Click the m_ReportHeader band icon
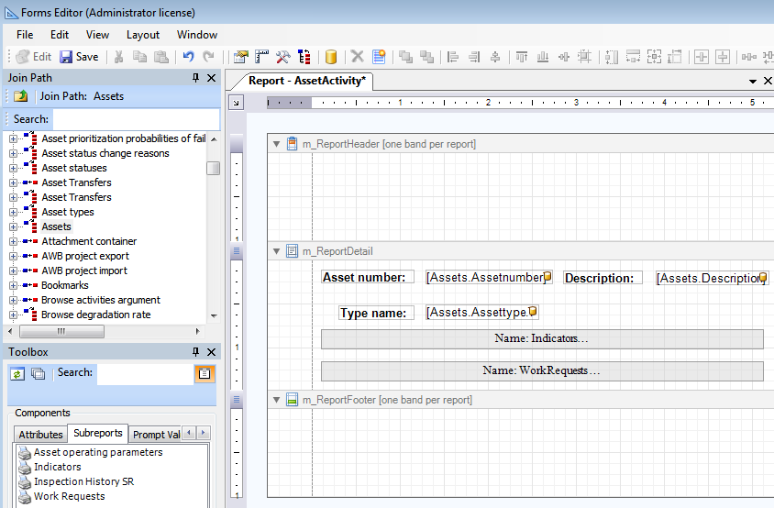This screenshot has width=774, height=508. (x=293, y=144)
